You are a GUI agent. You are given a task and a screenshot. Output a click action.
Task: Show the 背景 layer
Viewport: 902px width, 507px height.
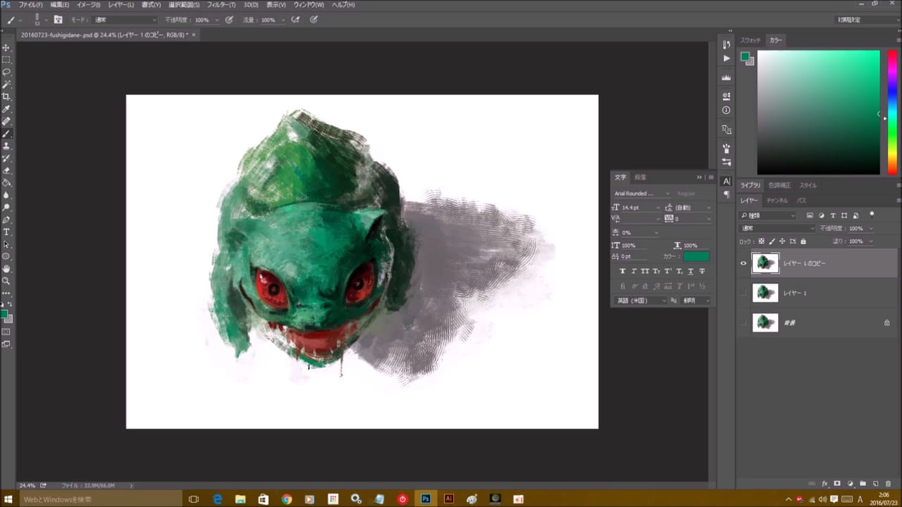(x=743, y=323)
